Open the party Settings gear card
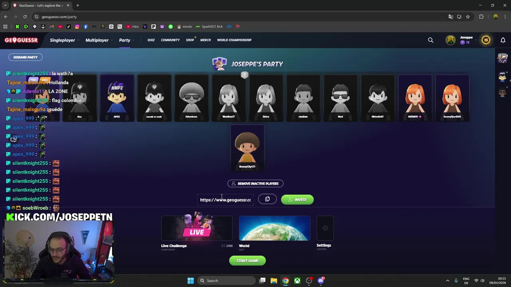Viewport: 511px width, 287px height. coord(325,228)
